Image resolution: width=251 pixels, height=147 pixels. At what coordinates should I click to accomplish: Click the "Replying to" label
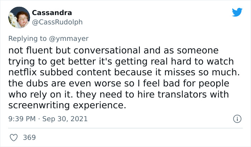coord(27,39)
